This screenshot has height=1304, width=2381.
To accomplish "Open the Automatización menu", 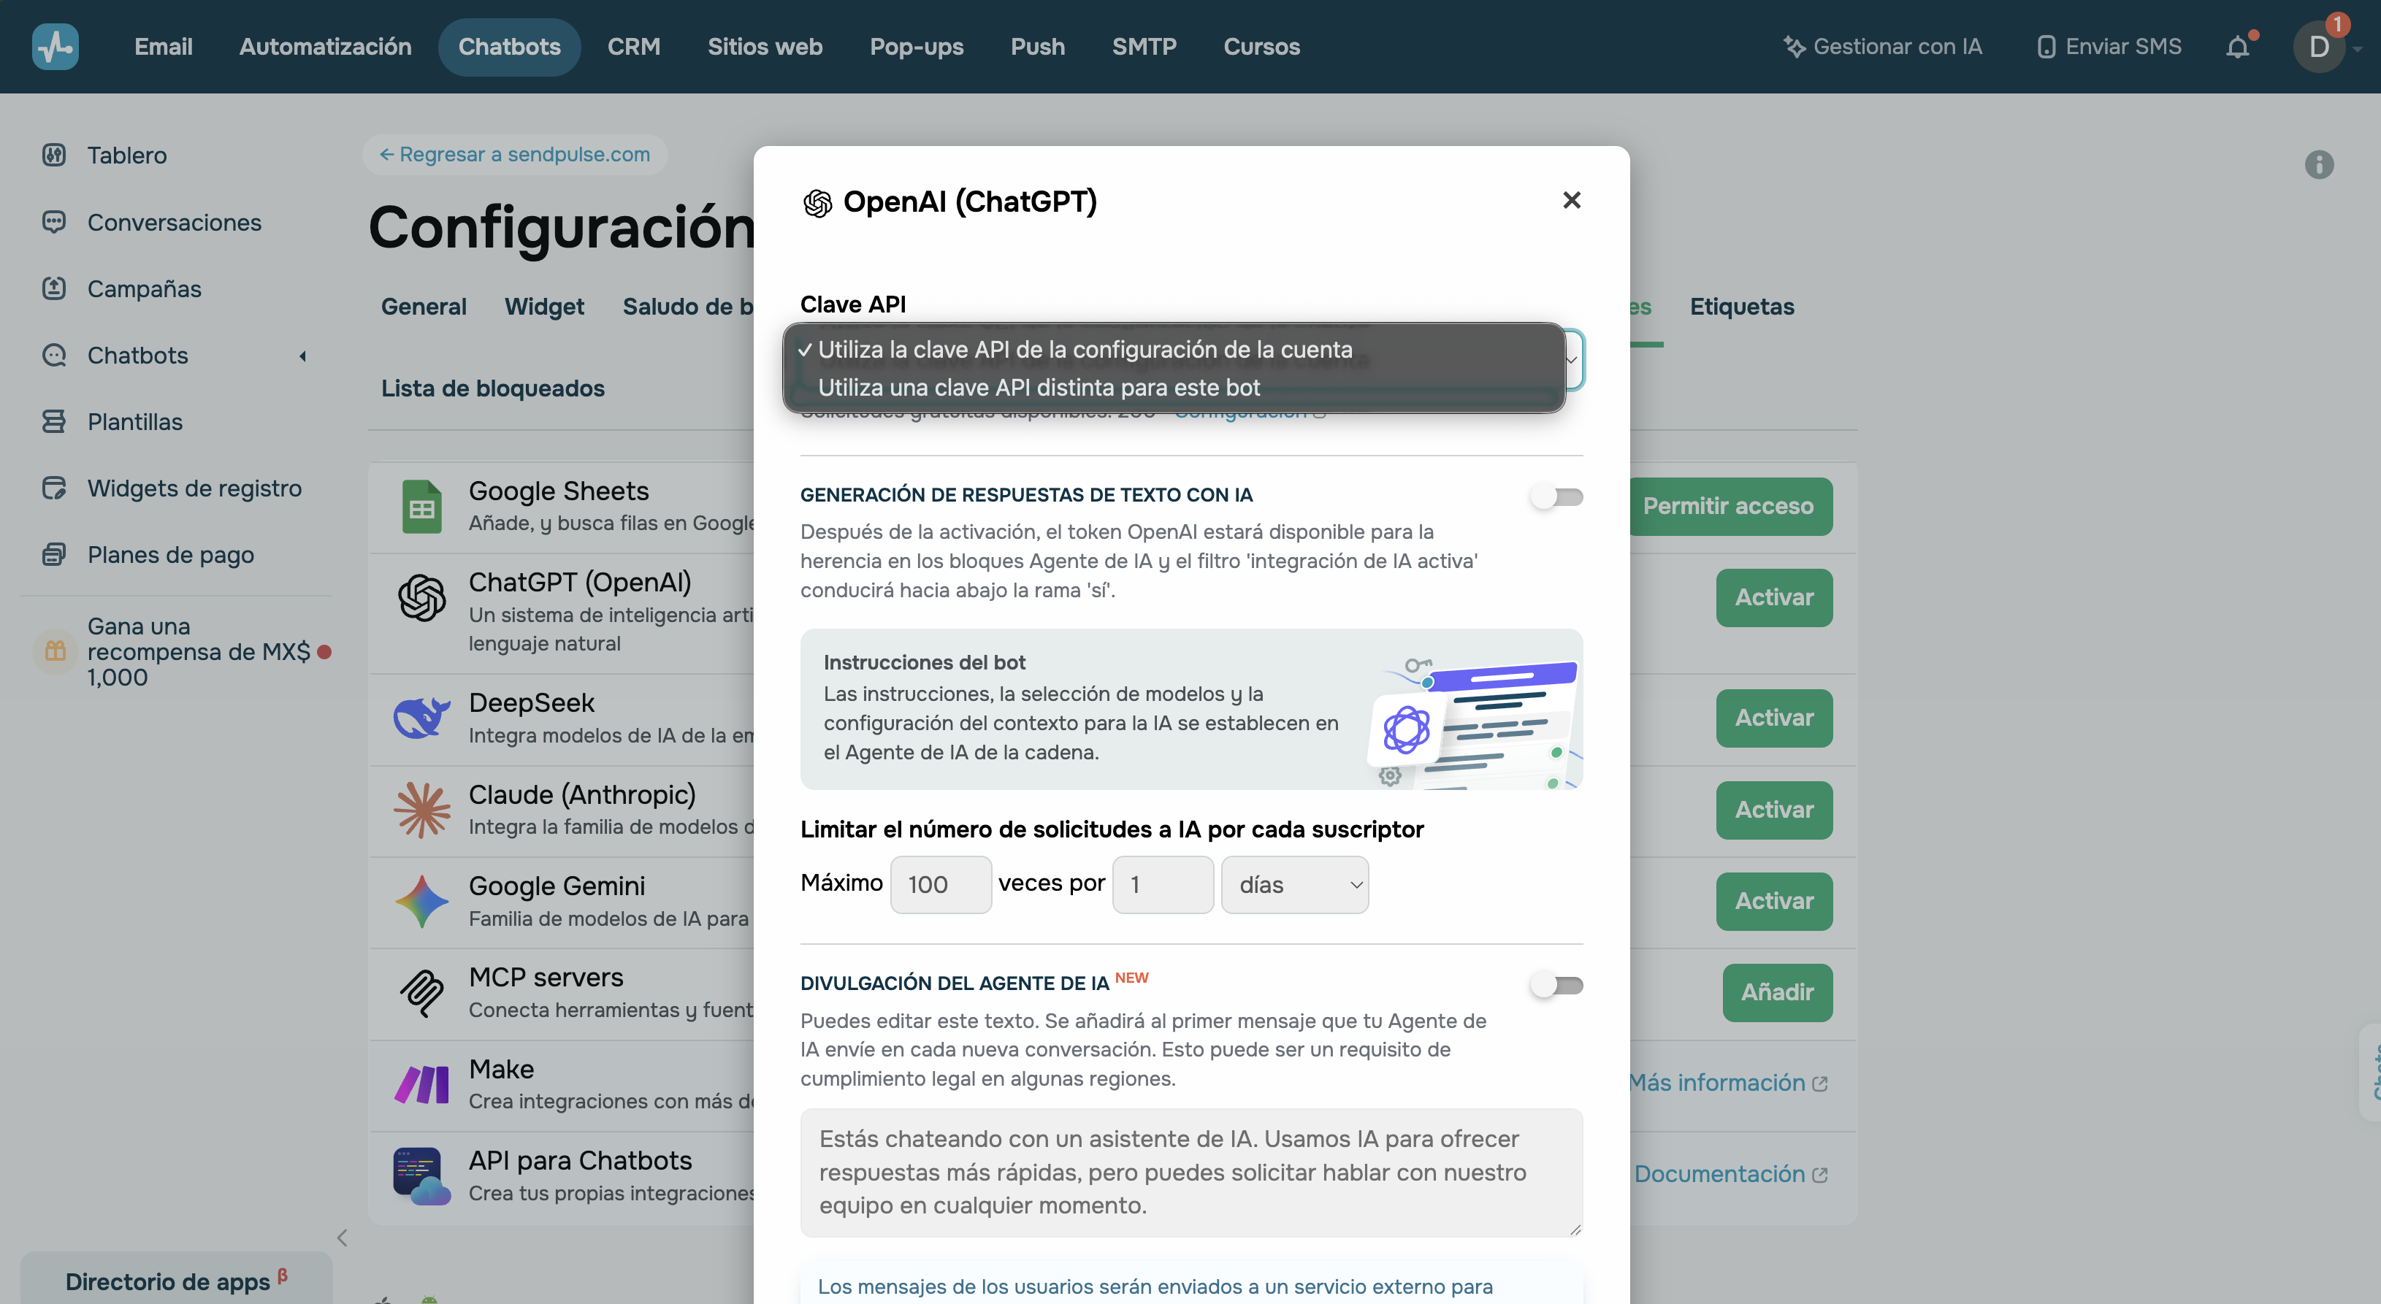I will [324, 46].
